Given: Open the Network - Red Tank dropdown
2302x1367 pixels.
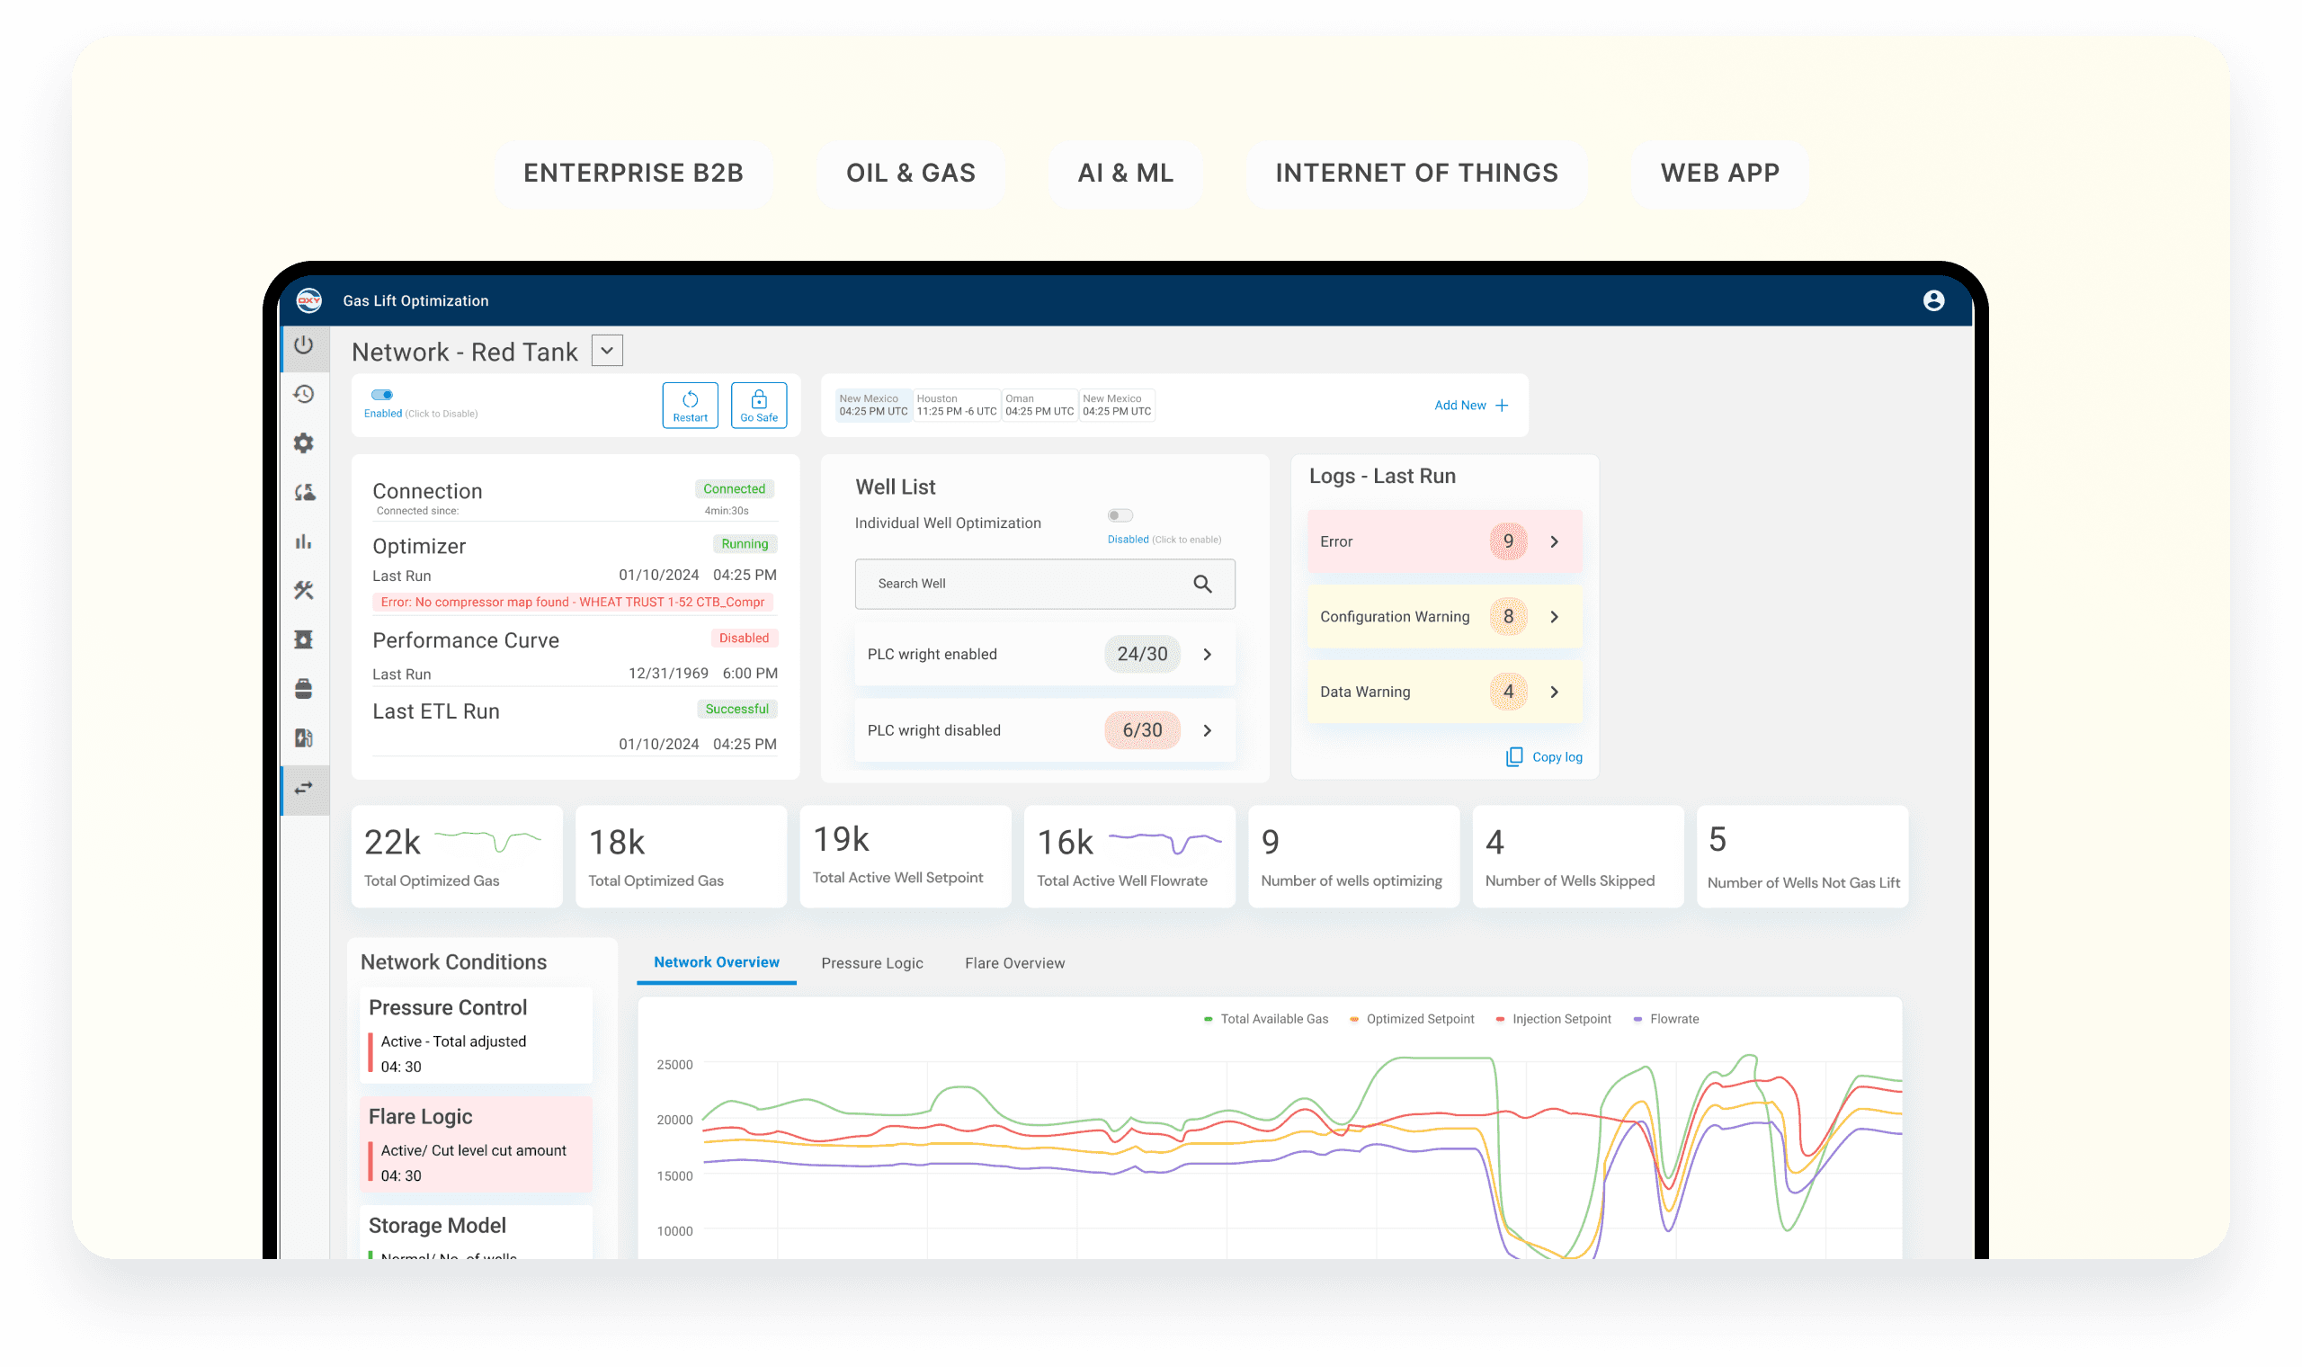Looking at the screenshot, I should coord(607,351).
